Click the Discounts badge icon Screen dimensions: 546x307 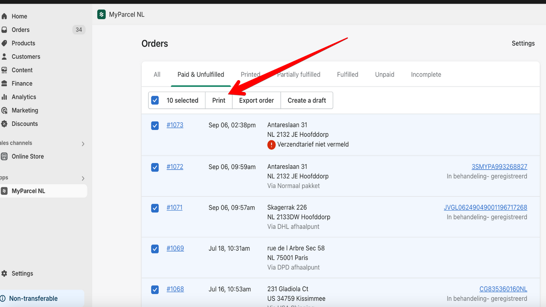4,124
